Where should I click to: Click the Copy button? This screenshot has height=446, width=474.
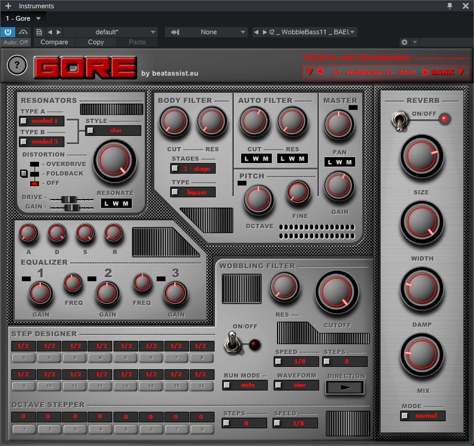96,43
